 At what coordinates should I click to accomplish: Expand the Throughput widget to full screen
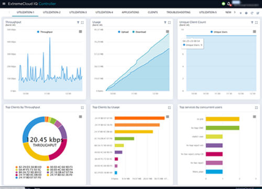82,23
